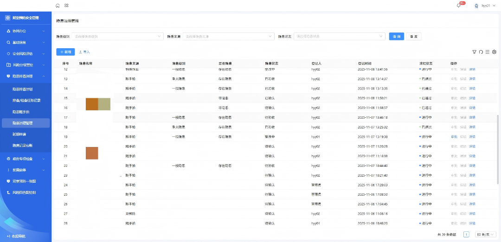The height and width of the screenshot is (242, 501).
Task: Open the 隐患来源 dropdown
Action: pos(228,36)
